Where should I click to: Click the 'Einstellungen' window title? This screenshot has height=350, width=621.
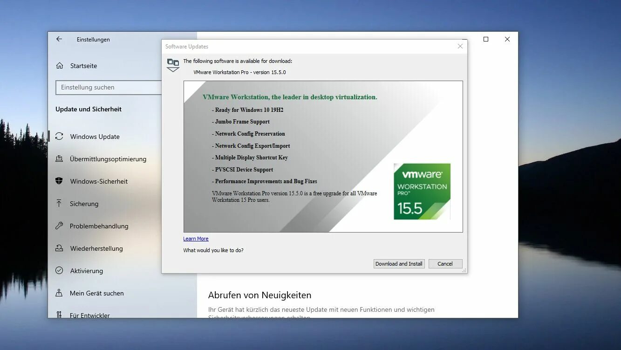coord(93,40)
